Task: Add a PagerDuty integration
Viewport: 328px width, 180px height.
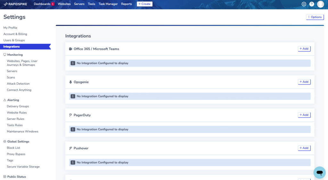Action: (x=304, y=115)
